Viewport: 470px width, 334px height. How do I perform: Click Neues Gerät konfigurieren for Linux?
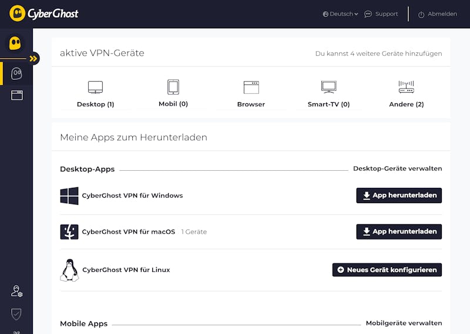(x=387, y=270)
